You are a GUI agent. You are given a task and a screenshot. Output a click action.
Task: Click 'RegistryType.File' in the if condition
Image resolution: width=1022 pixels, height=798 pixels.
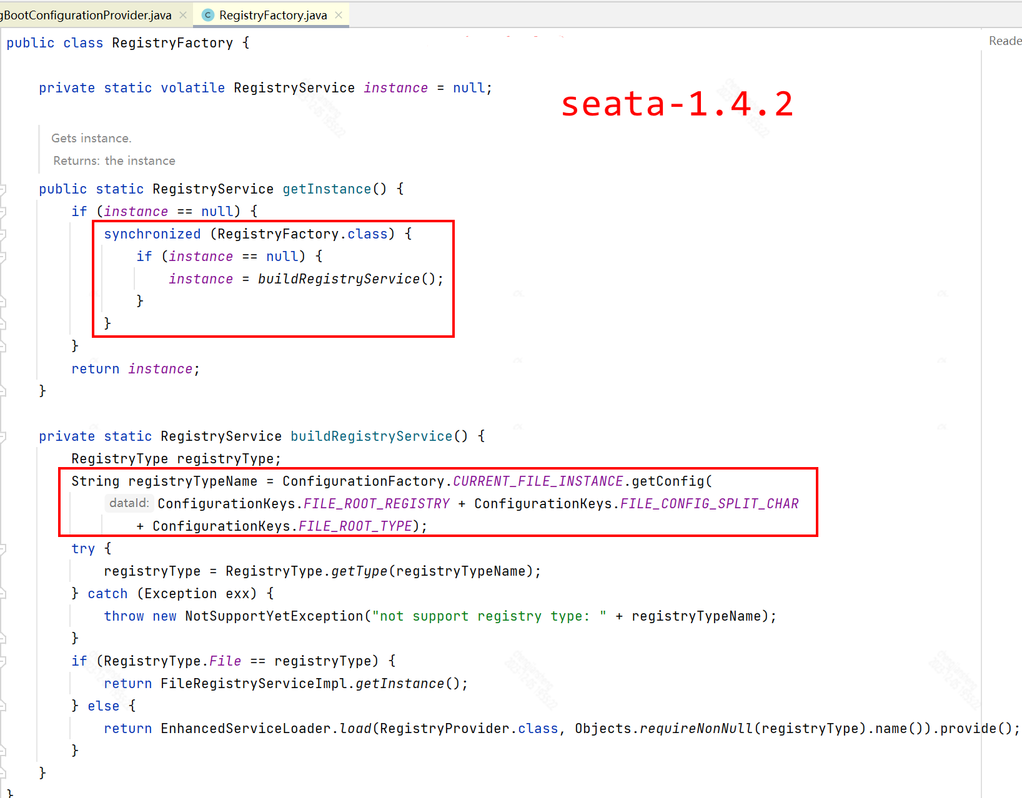tap(172, 661)
